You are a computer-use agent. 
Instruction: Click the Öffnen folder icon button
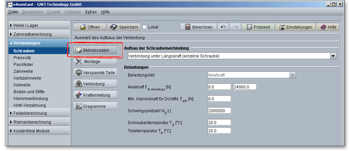coord(90,27)
